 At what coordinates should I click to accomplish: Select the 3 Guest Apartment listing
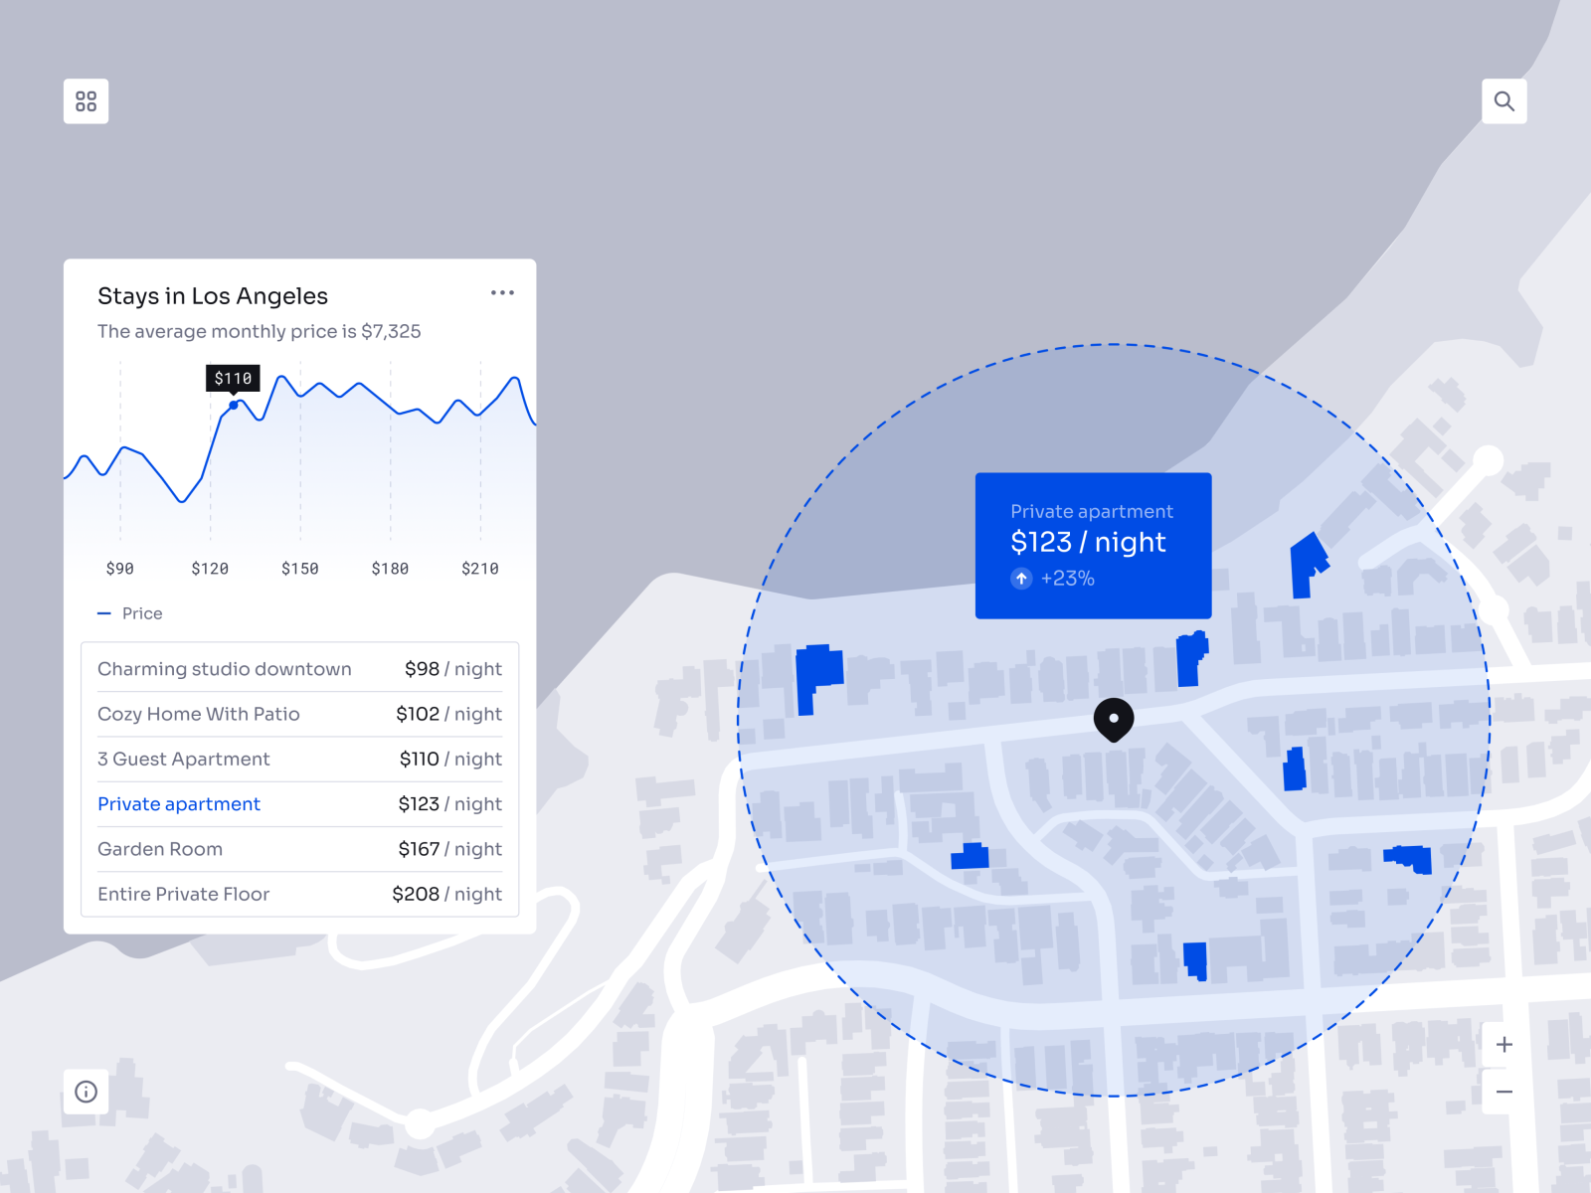[299, 759]
